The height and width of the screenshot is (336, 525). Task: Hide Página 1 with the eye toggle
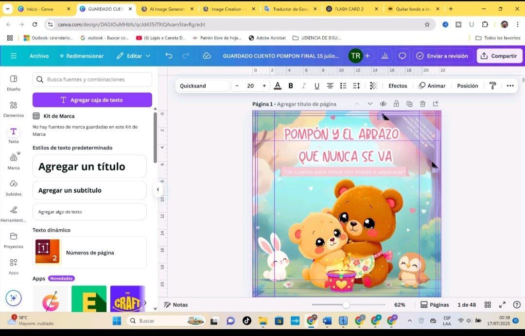pyautogui.click(x=384, y=103)
